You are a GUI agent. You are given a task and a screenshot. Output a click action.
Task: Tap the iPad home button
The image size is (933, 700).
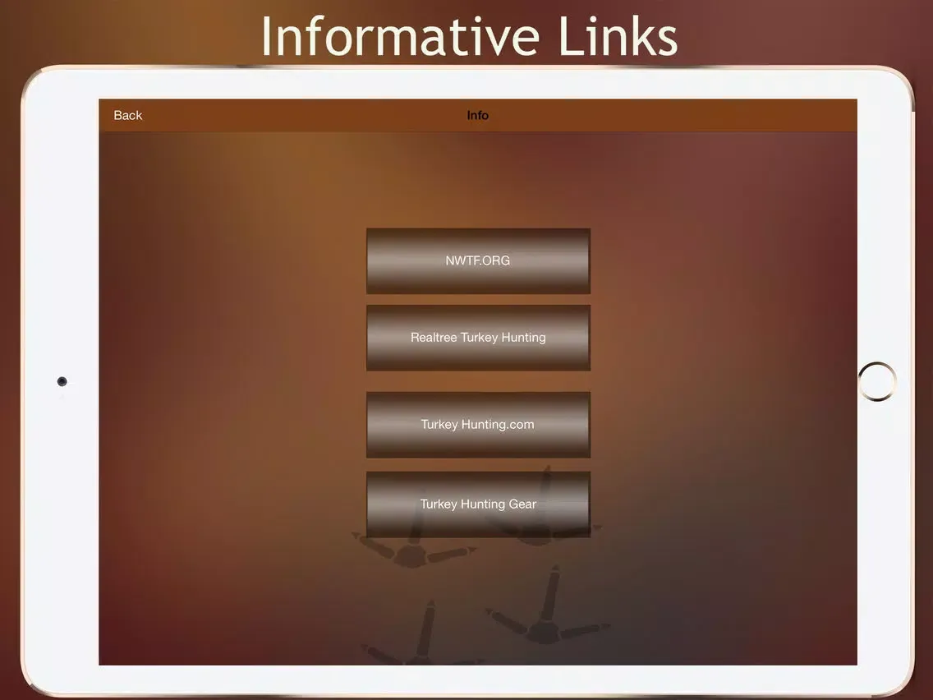877,381
